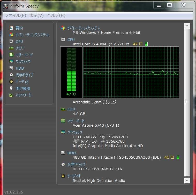Screen dimensions: 196x195
Task: Click the 光学ドライブ disc icon in sidebar
Action: click(x=11, y=75)
